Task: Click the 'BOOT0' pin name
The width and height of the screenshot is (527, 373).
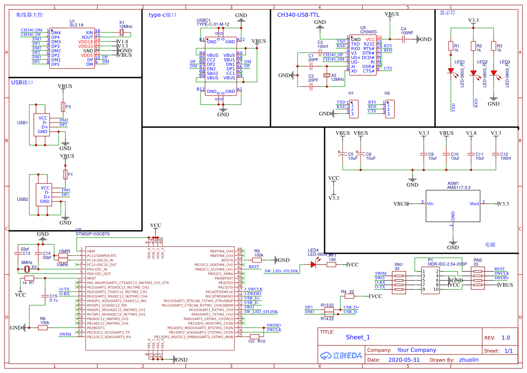Action: click(x=227, y=260)
